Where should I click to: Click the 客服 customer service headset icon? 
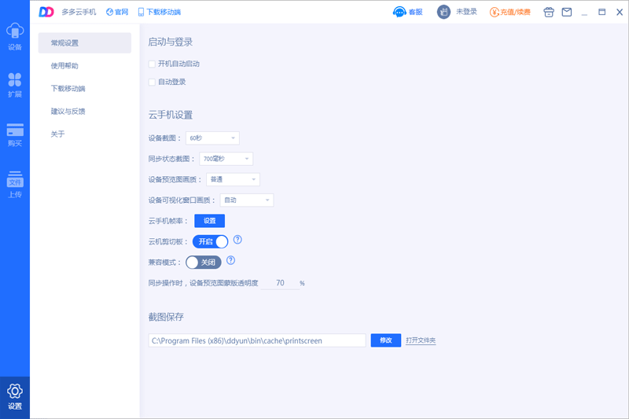[399, 13]
